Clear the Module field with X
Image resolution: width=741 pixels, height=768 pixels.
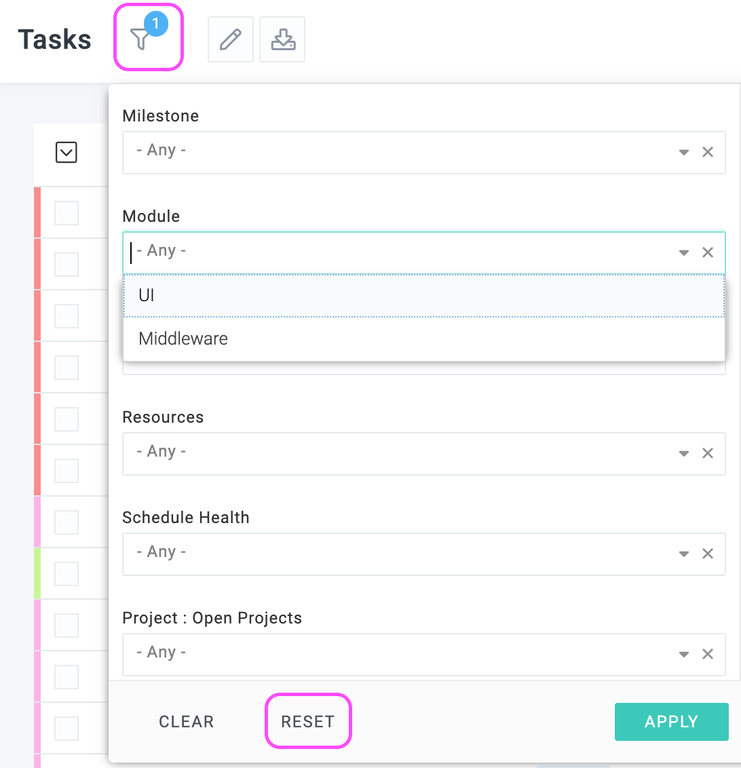tap(708, 252)
